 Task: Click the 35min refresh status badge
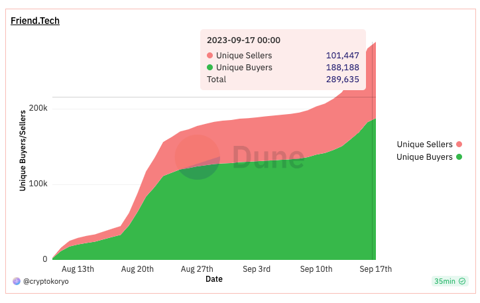tap(450, 281)
